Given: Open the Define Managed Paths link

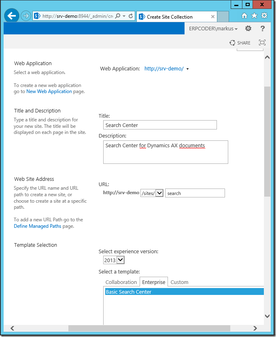Looking at the screenshot, I should (37, 226).
